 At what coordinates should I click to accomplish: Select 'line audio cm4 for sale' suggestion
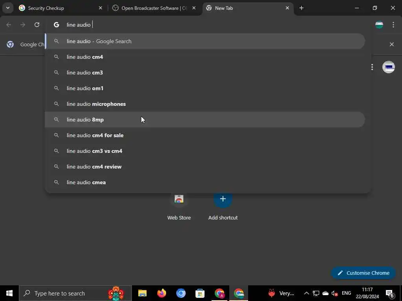coord(205,135)
